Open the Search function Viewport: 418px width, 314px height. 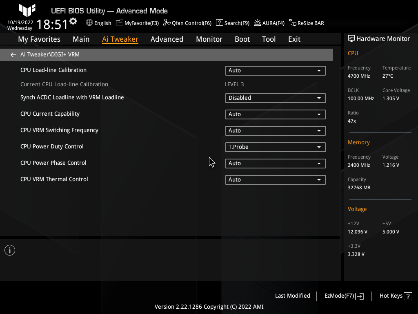point(232,23)
